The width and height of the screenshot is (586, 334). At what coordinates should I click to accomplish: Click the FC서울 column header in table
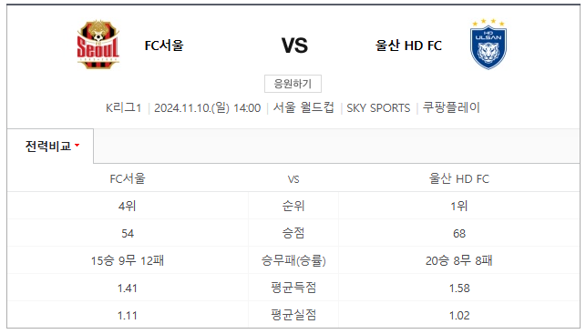(128, 178)
